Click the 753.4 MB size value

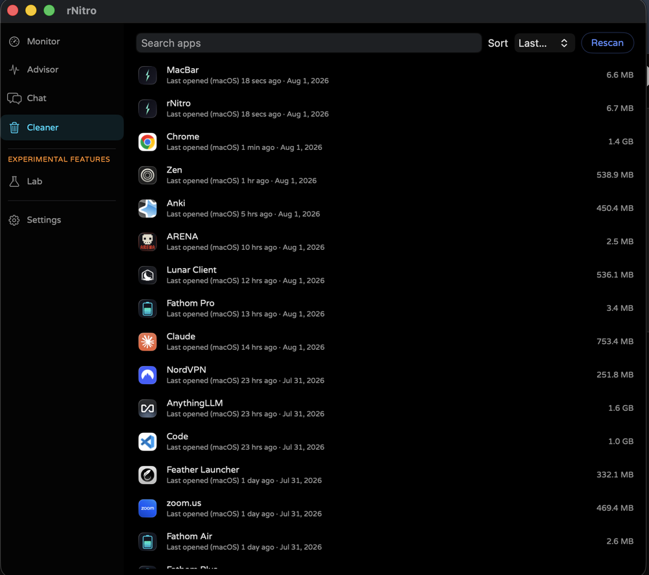pyautogui.click(x=615, y=341)
